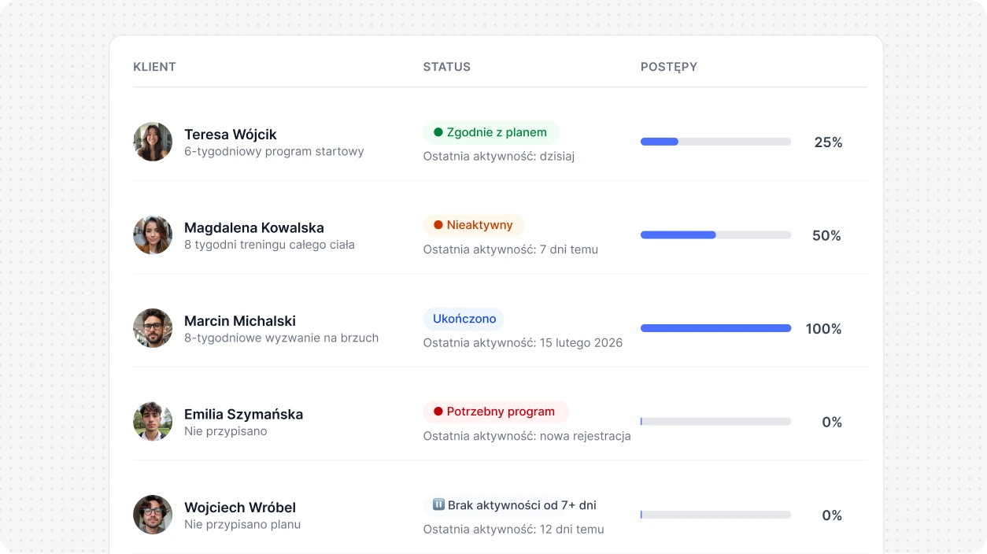Click Emilia Szymańska's 0% progress value
The height and width of the screenshot is (554, 987).
click(x=832, y=422)
